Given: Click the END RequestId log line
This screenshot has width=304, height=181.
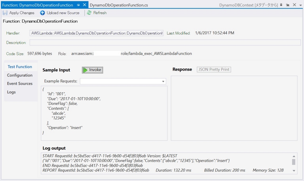Looking at the screenshot, I should click(93, 166).
